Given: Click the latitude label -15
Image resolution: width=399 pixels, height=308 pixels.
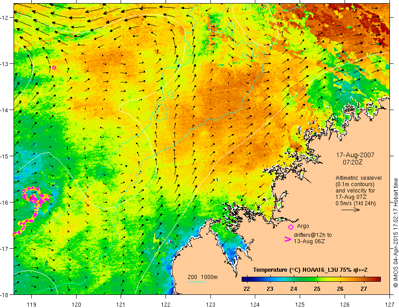Looking at the screenshot, I should point(5,156).
